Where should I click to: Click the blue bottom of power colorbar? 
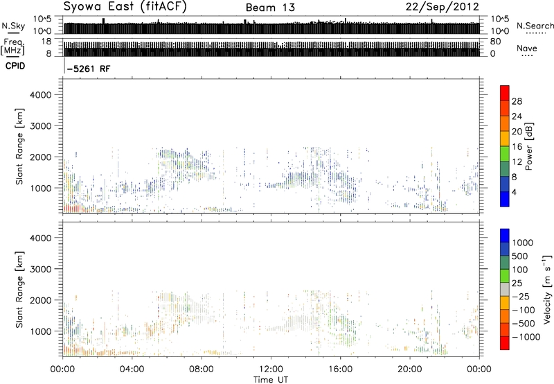[x=505, y=199]
